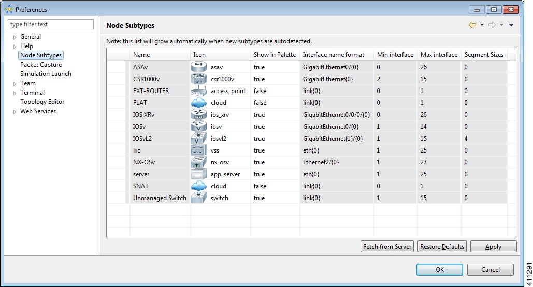Image resolution: width=533 pixels, height=287 pixels.
Task: Click the cloud icon in the FLAT row
Action: [x=199, y=102]
